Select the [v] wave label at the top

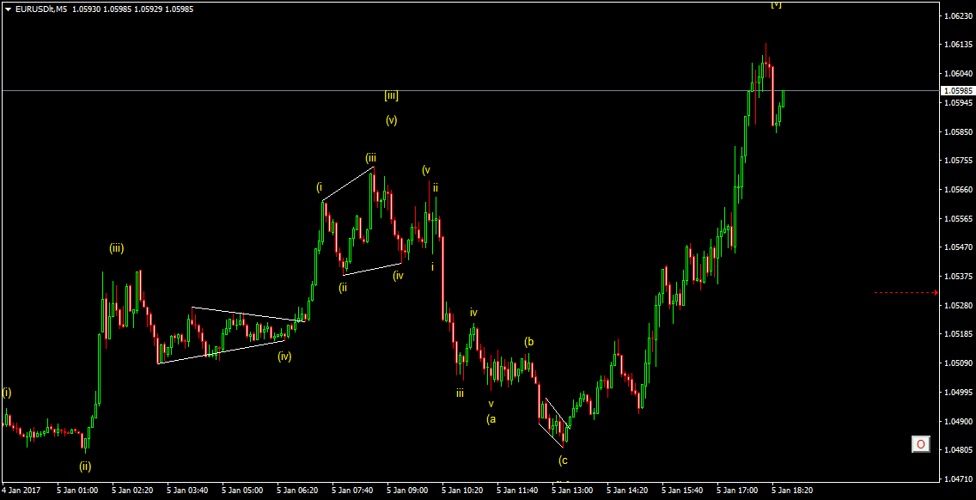[x=776, y=5]
